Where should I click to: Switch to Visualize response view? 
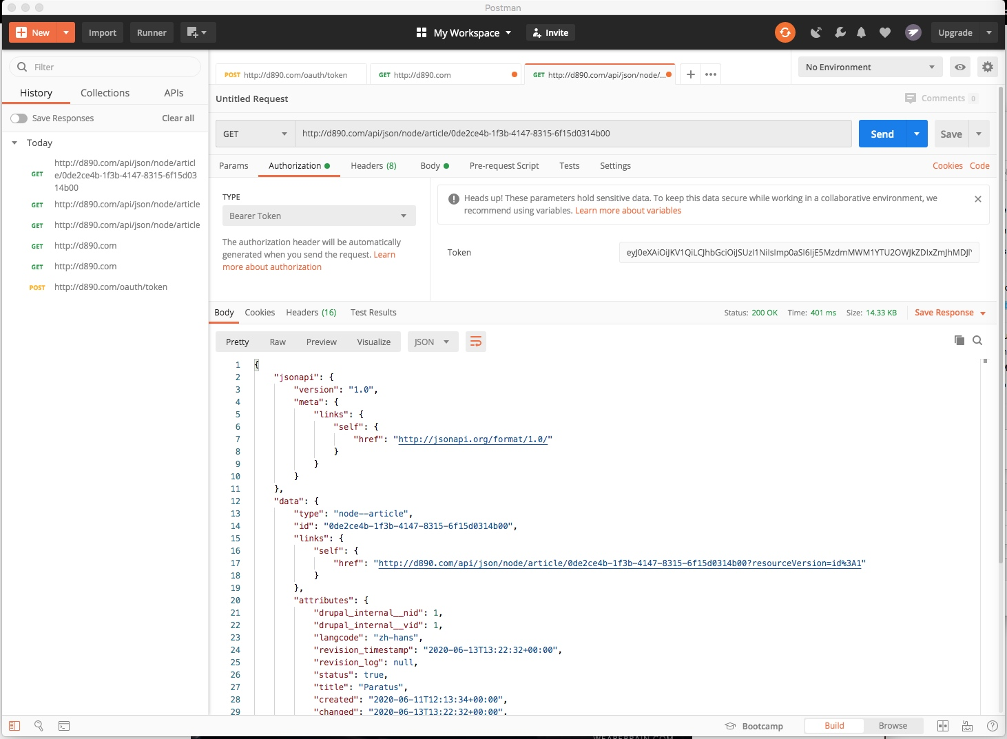(x=374, y=342)
